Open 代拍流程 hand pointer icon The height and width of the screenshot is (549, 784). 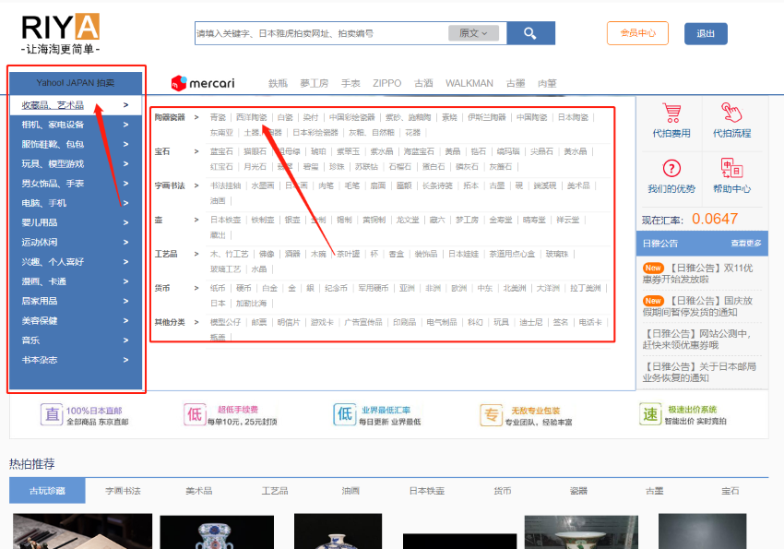click(731, 114)
